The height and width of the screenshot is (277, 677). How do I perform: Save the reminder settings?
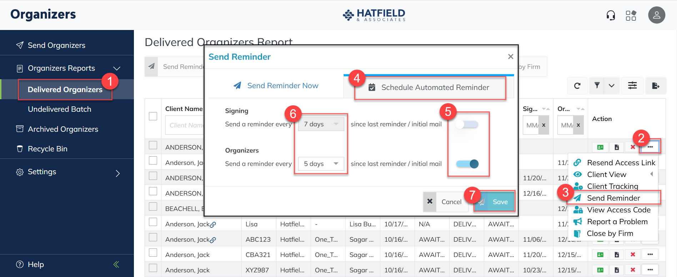(495, 202)
